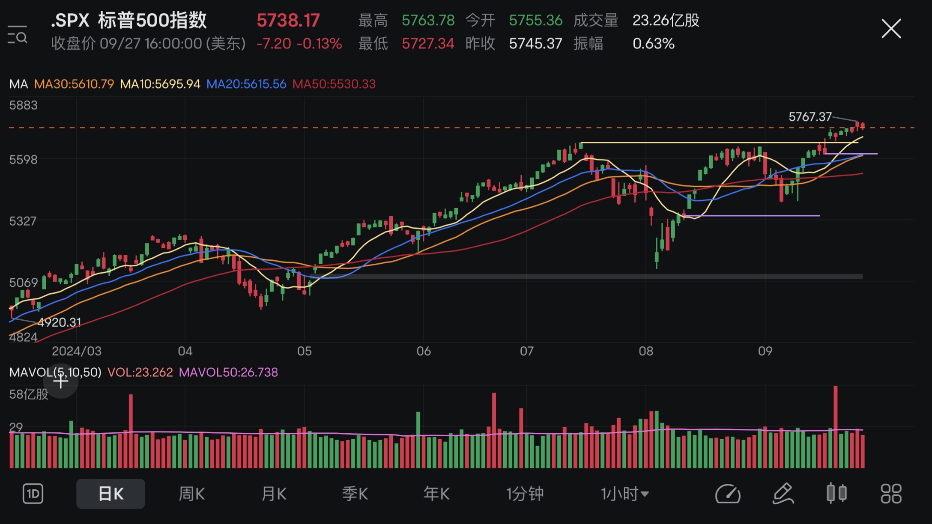Image resolution: width=932 pixels, height=524 pixels.
Task: Tap the 08 month axis label
Action: pyautogui.click(x=646, y=351)
